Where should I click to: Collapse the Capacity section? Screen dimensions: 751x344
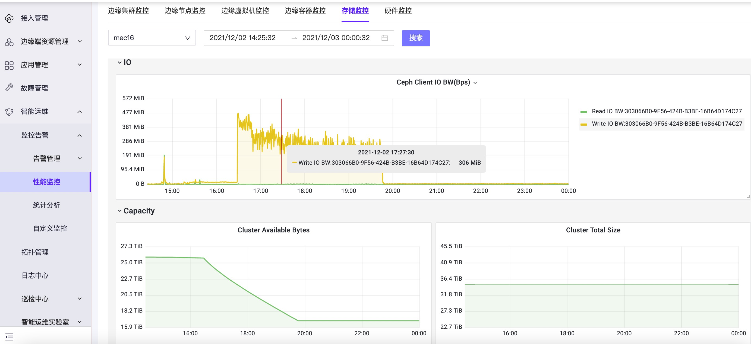click(x=119, y=210)
